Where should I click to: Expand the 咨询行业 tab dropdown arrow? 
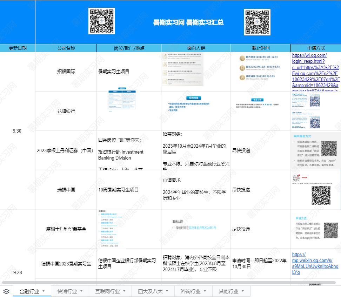tap(205, 291)
